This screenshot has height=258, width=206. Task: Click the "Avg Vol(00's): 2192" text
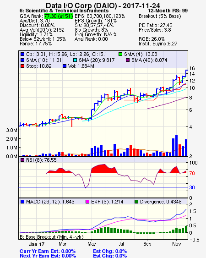(42, 30)
